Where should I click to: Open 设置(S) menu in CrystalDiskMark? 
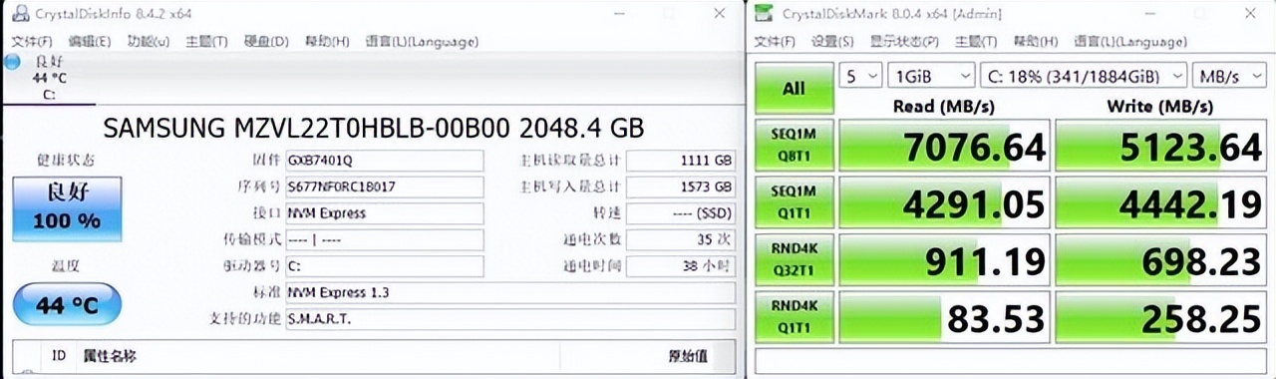(832, 42)
